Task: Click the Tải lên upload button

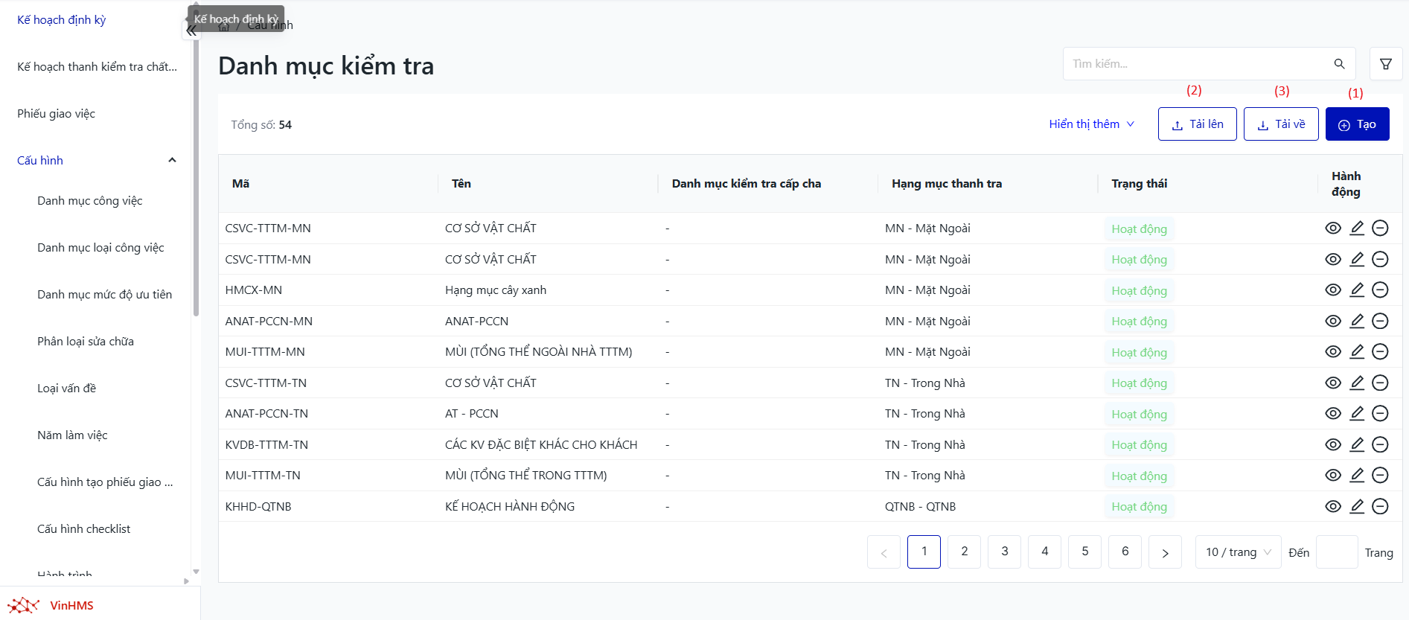Action: [x=1197, y=124]
